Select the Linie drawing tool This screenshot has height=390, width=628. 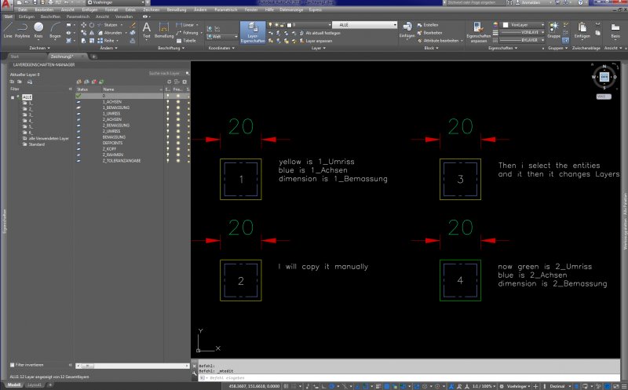[6, 30]
